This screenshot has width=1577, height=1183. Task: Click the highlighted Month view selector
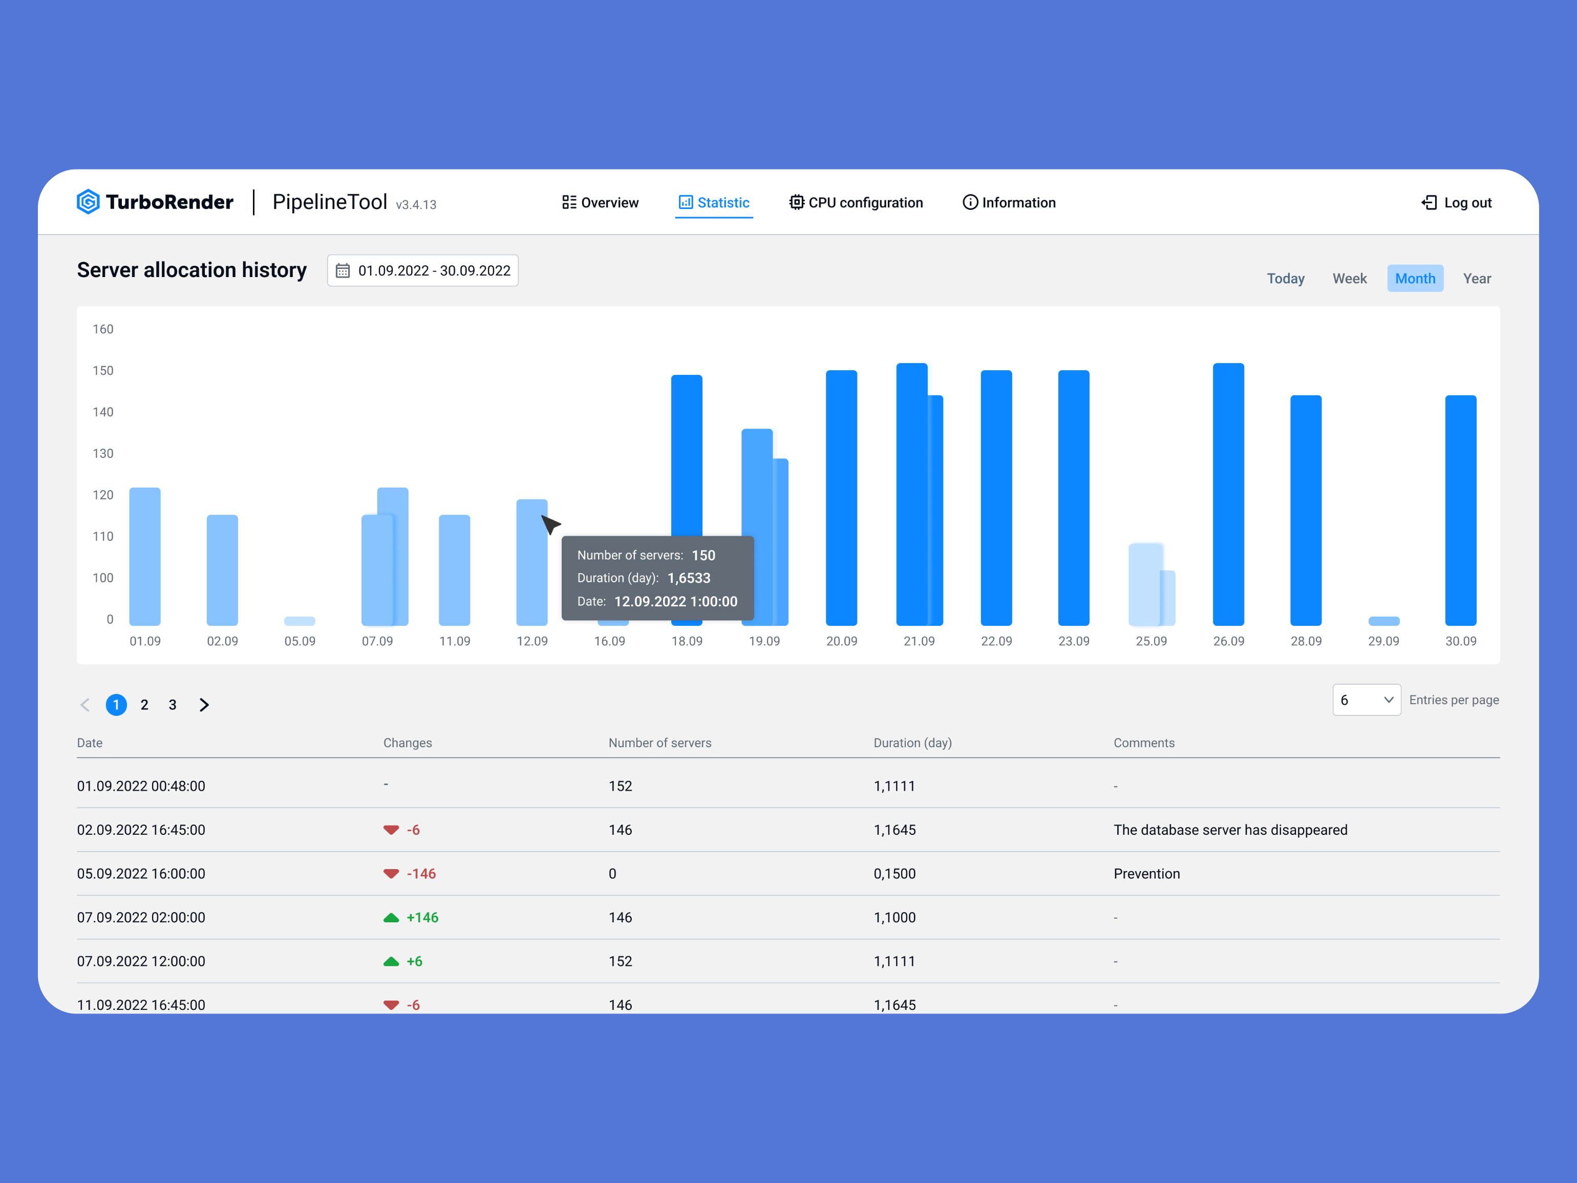1415,278
